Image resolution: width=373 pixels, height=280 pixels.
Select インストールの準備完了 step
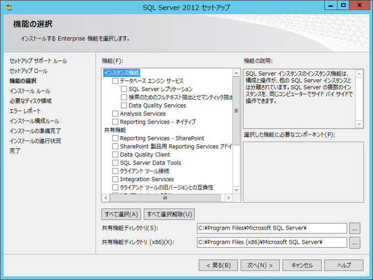pyautogui.click(x=35, y=131)
